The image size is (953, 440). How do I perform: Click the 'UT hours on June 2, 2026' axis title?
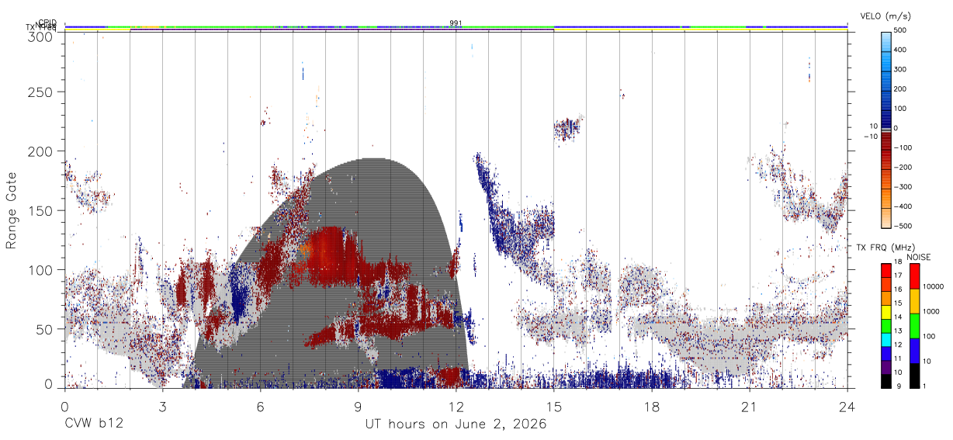click(x=456, y=424)
